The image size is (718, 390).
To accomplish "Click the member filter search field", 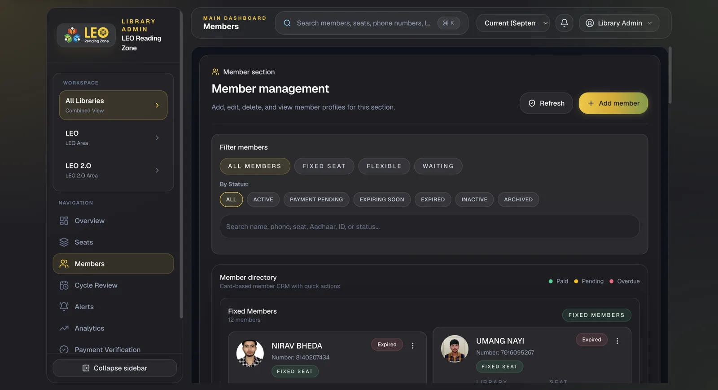I will tap(429, 226).
